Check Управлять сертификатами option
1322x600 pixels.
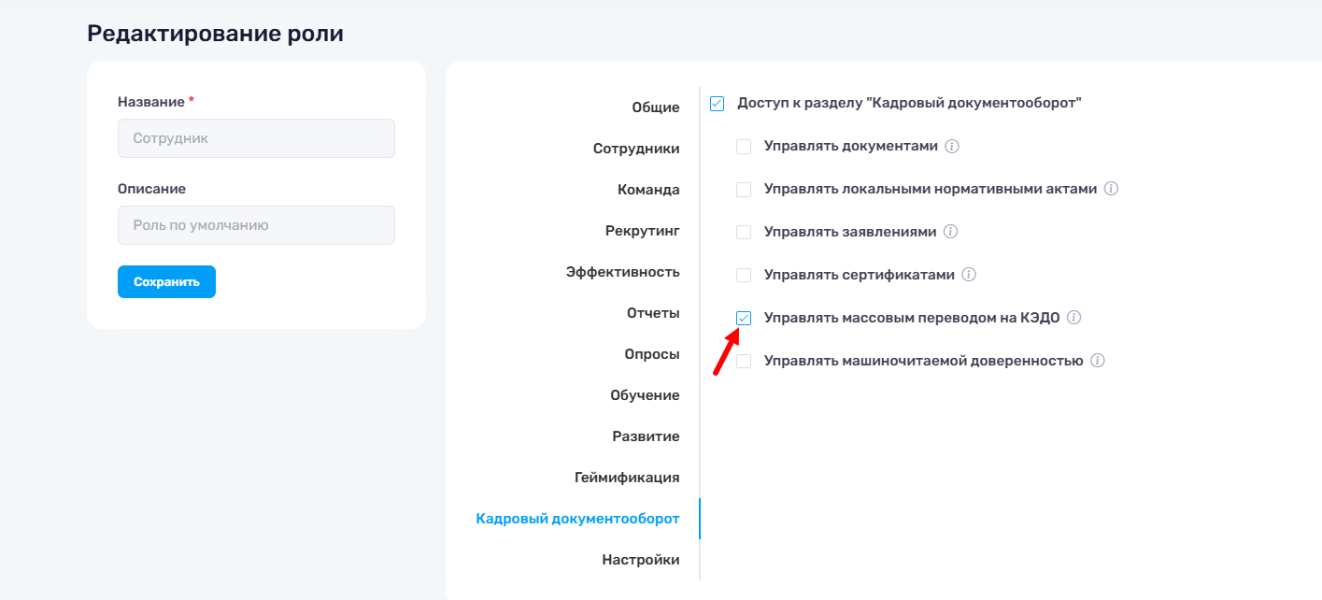click(x=744, y=275)
